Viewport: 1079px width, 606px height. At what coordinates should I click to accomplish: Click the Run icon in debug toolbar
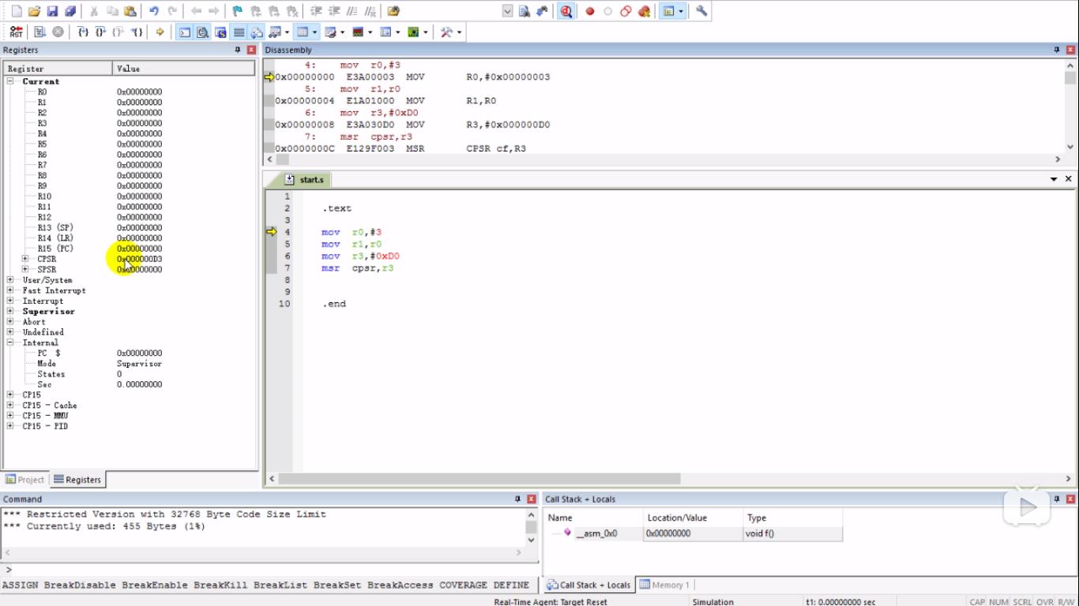[x=39, y=32]
